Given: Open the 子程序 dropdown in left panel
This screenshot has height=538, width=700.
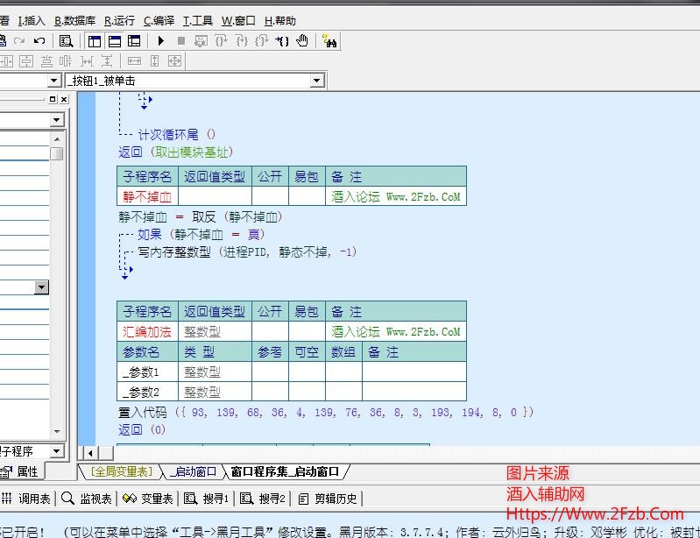Looking at the screenshot, I should [x=57, y=451].
